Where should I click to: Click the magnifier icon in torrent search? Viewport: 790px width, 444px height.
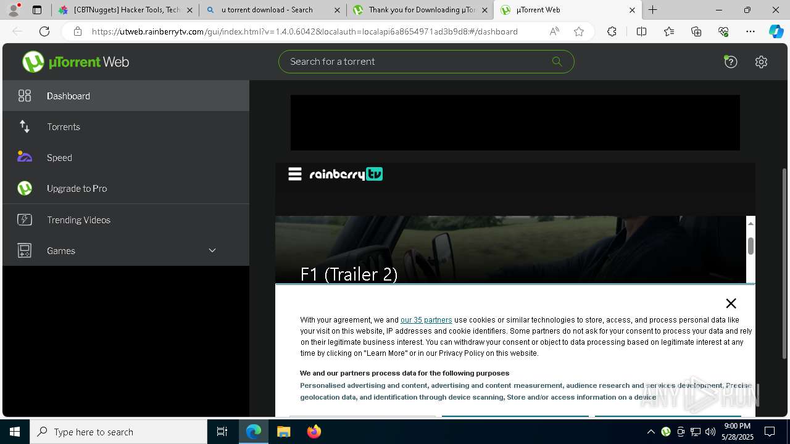pyautogui.click(x=557, y=61)
